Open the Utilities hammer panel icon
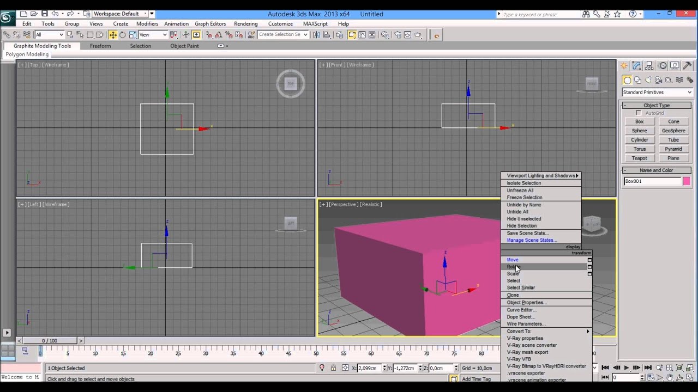Screen dimensions: 698x392 pyautogui.click(x=687, y=65)
